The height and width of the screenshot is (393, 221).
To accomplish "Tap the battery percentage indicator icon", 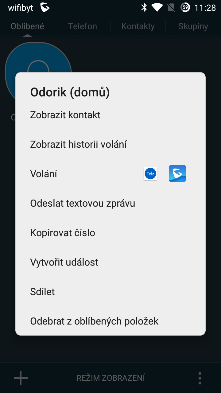I will 185,7.
